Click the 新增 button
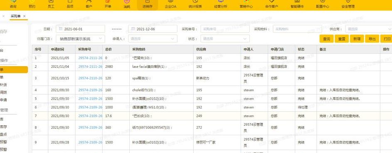 [357, 39]
